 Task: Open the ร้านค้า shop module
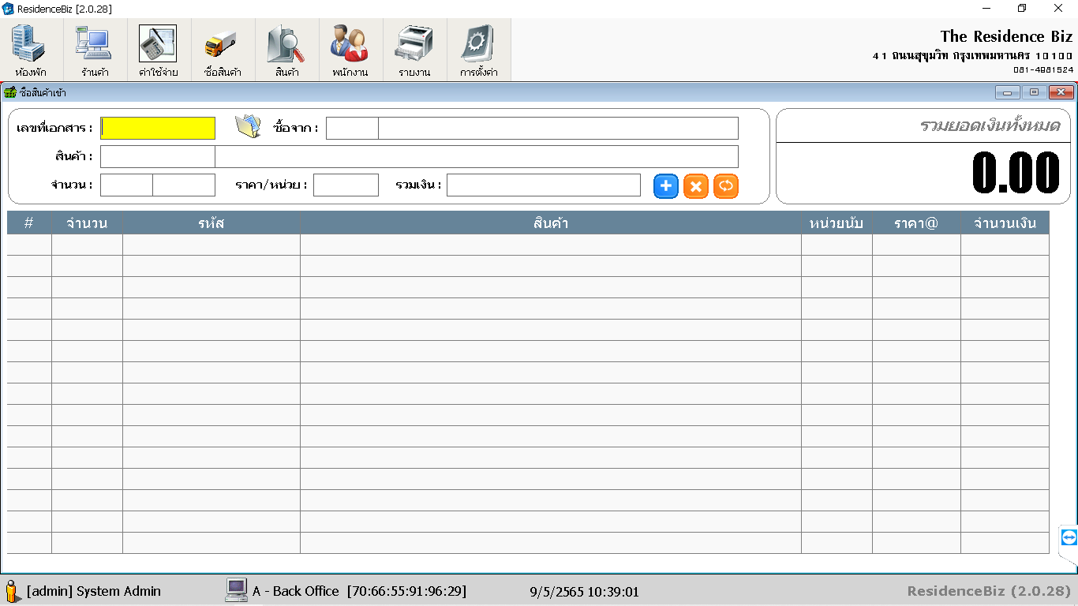tap(95, 50)
